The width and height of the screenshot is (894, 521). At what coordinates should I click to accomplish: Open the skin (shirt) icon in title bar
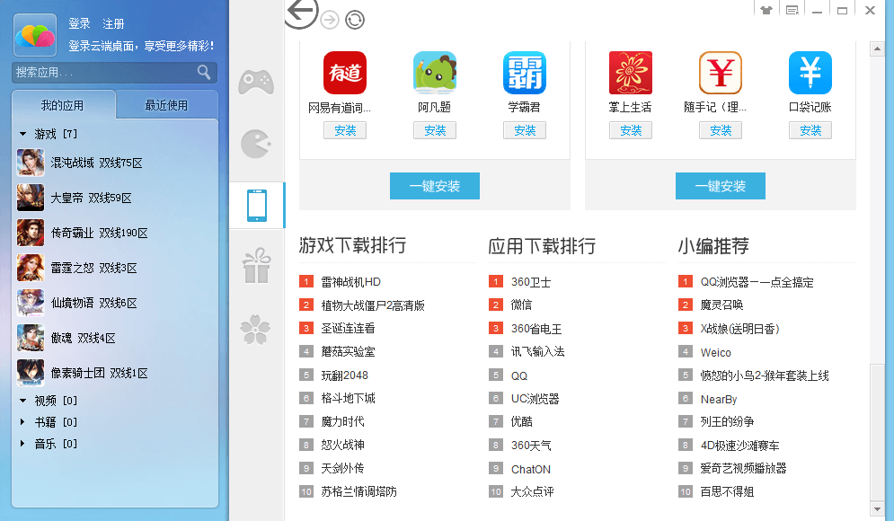(x=766, y=10)
